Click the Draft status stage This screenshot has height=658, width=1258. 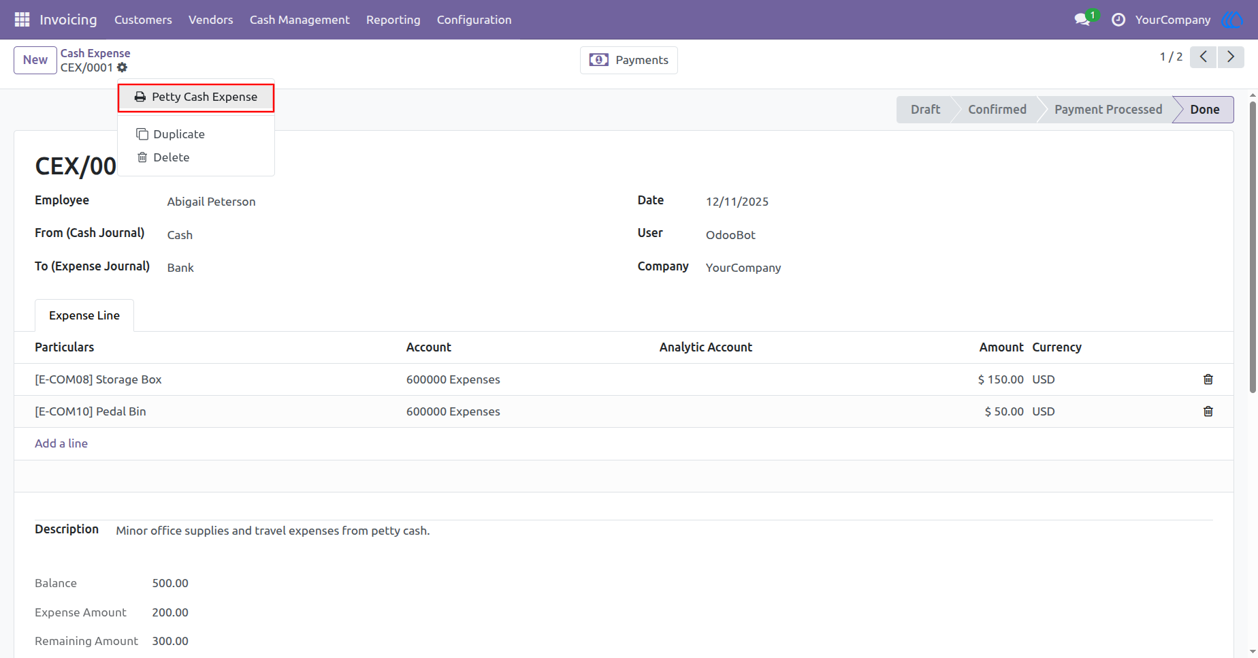coord(925,110)
